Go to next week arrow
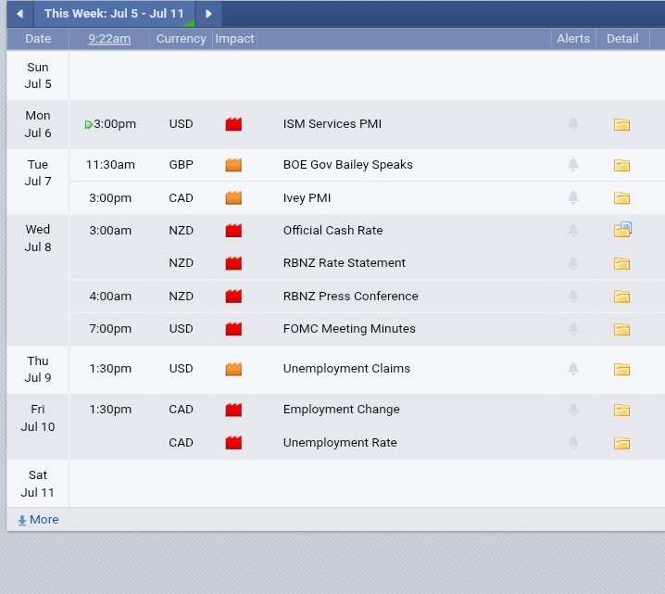Screen dimensions: 665x594 (208, 14)
